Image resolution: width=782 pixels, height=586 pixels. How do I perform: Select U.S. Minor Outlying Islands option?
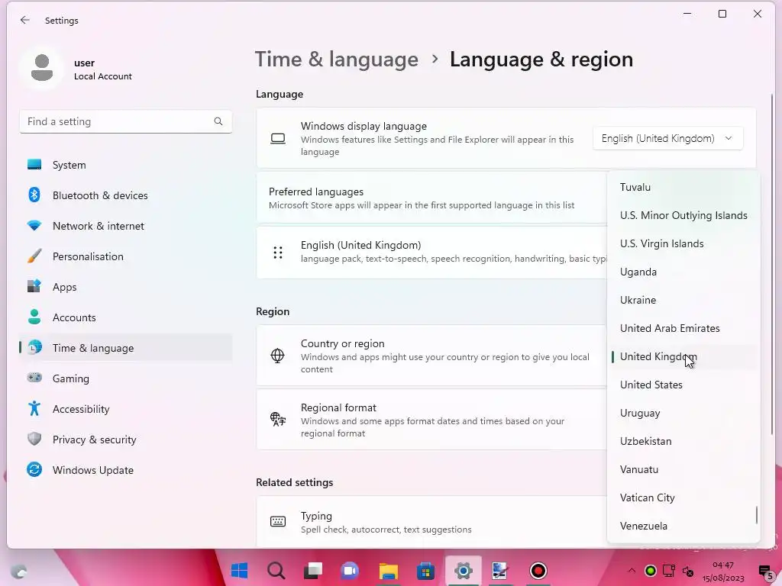[683, 215]
